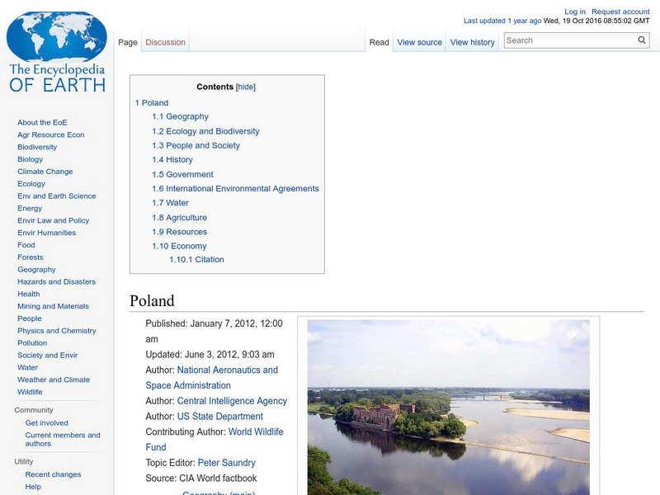The image size is (660, 495).
Task: Open the View source view
Action: (x=419, y=41)
